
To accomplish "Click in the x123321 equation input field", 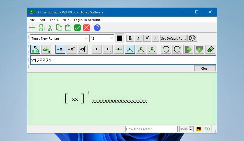I will coord(123,60).
